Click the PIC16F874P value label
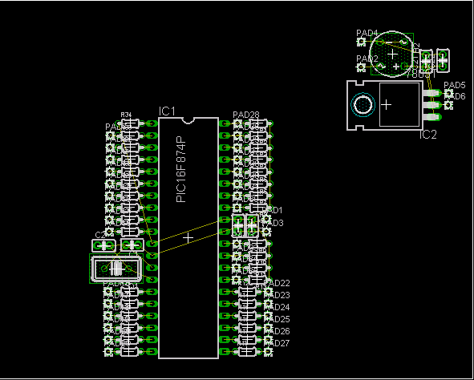The height and width of the screenshot is (380, 474). click(181, 168)
